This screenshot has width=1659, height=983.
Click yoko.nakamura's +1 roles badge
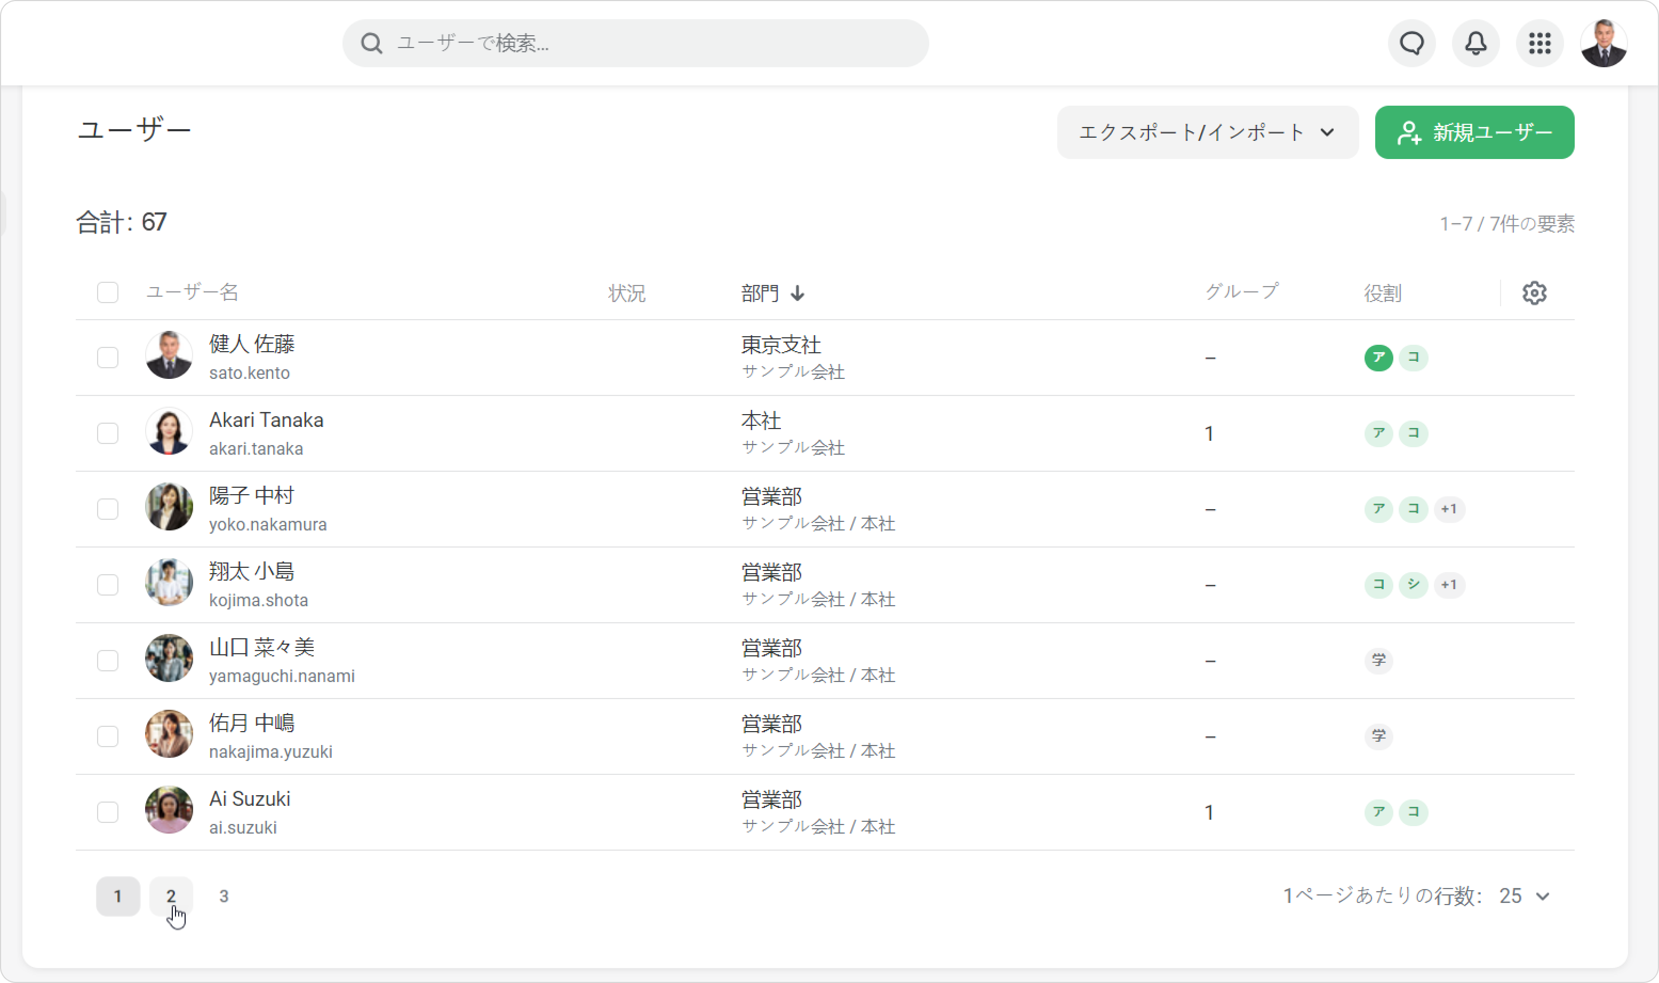[x=1448, y=510]
